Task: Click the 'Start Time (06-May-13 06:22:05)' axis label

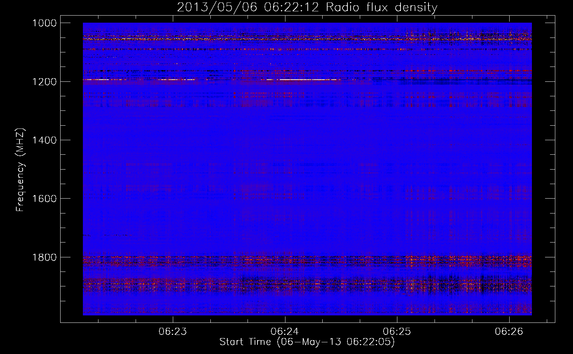Action: click(307, 342)
